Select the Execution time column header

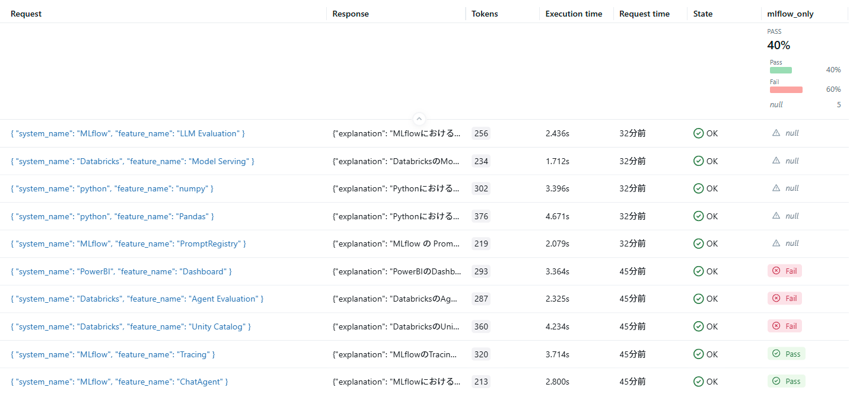pos(574,14)
